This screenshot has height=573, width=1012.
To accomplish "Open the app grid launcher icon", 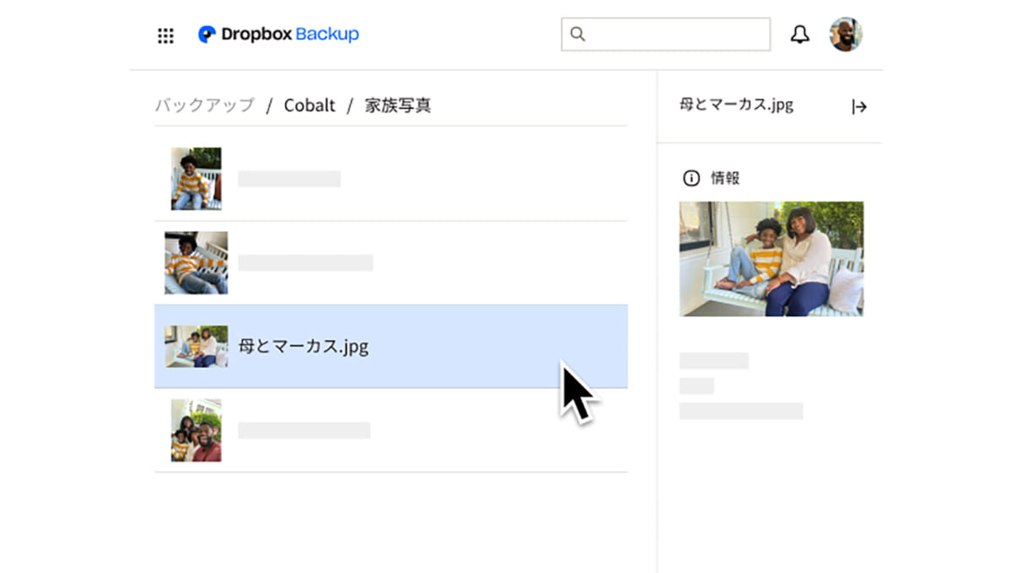I will (x=166, y=35).
